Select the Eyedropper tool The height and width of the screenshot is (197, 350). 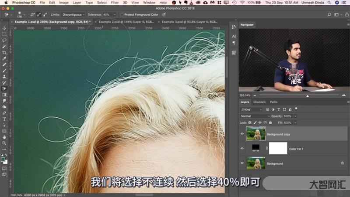pos(4,58)
